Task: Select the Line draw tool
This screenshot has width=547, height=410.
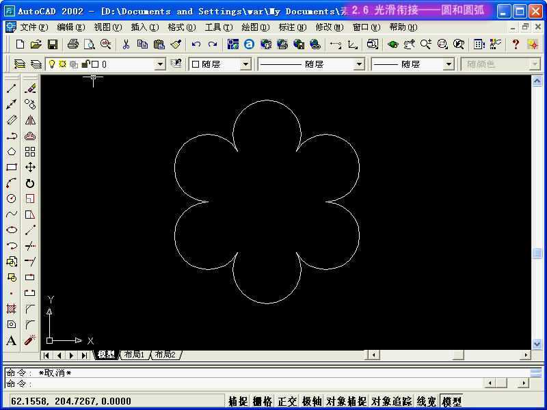Action: click(x=12, y=88)
